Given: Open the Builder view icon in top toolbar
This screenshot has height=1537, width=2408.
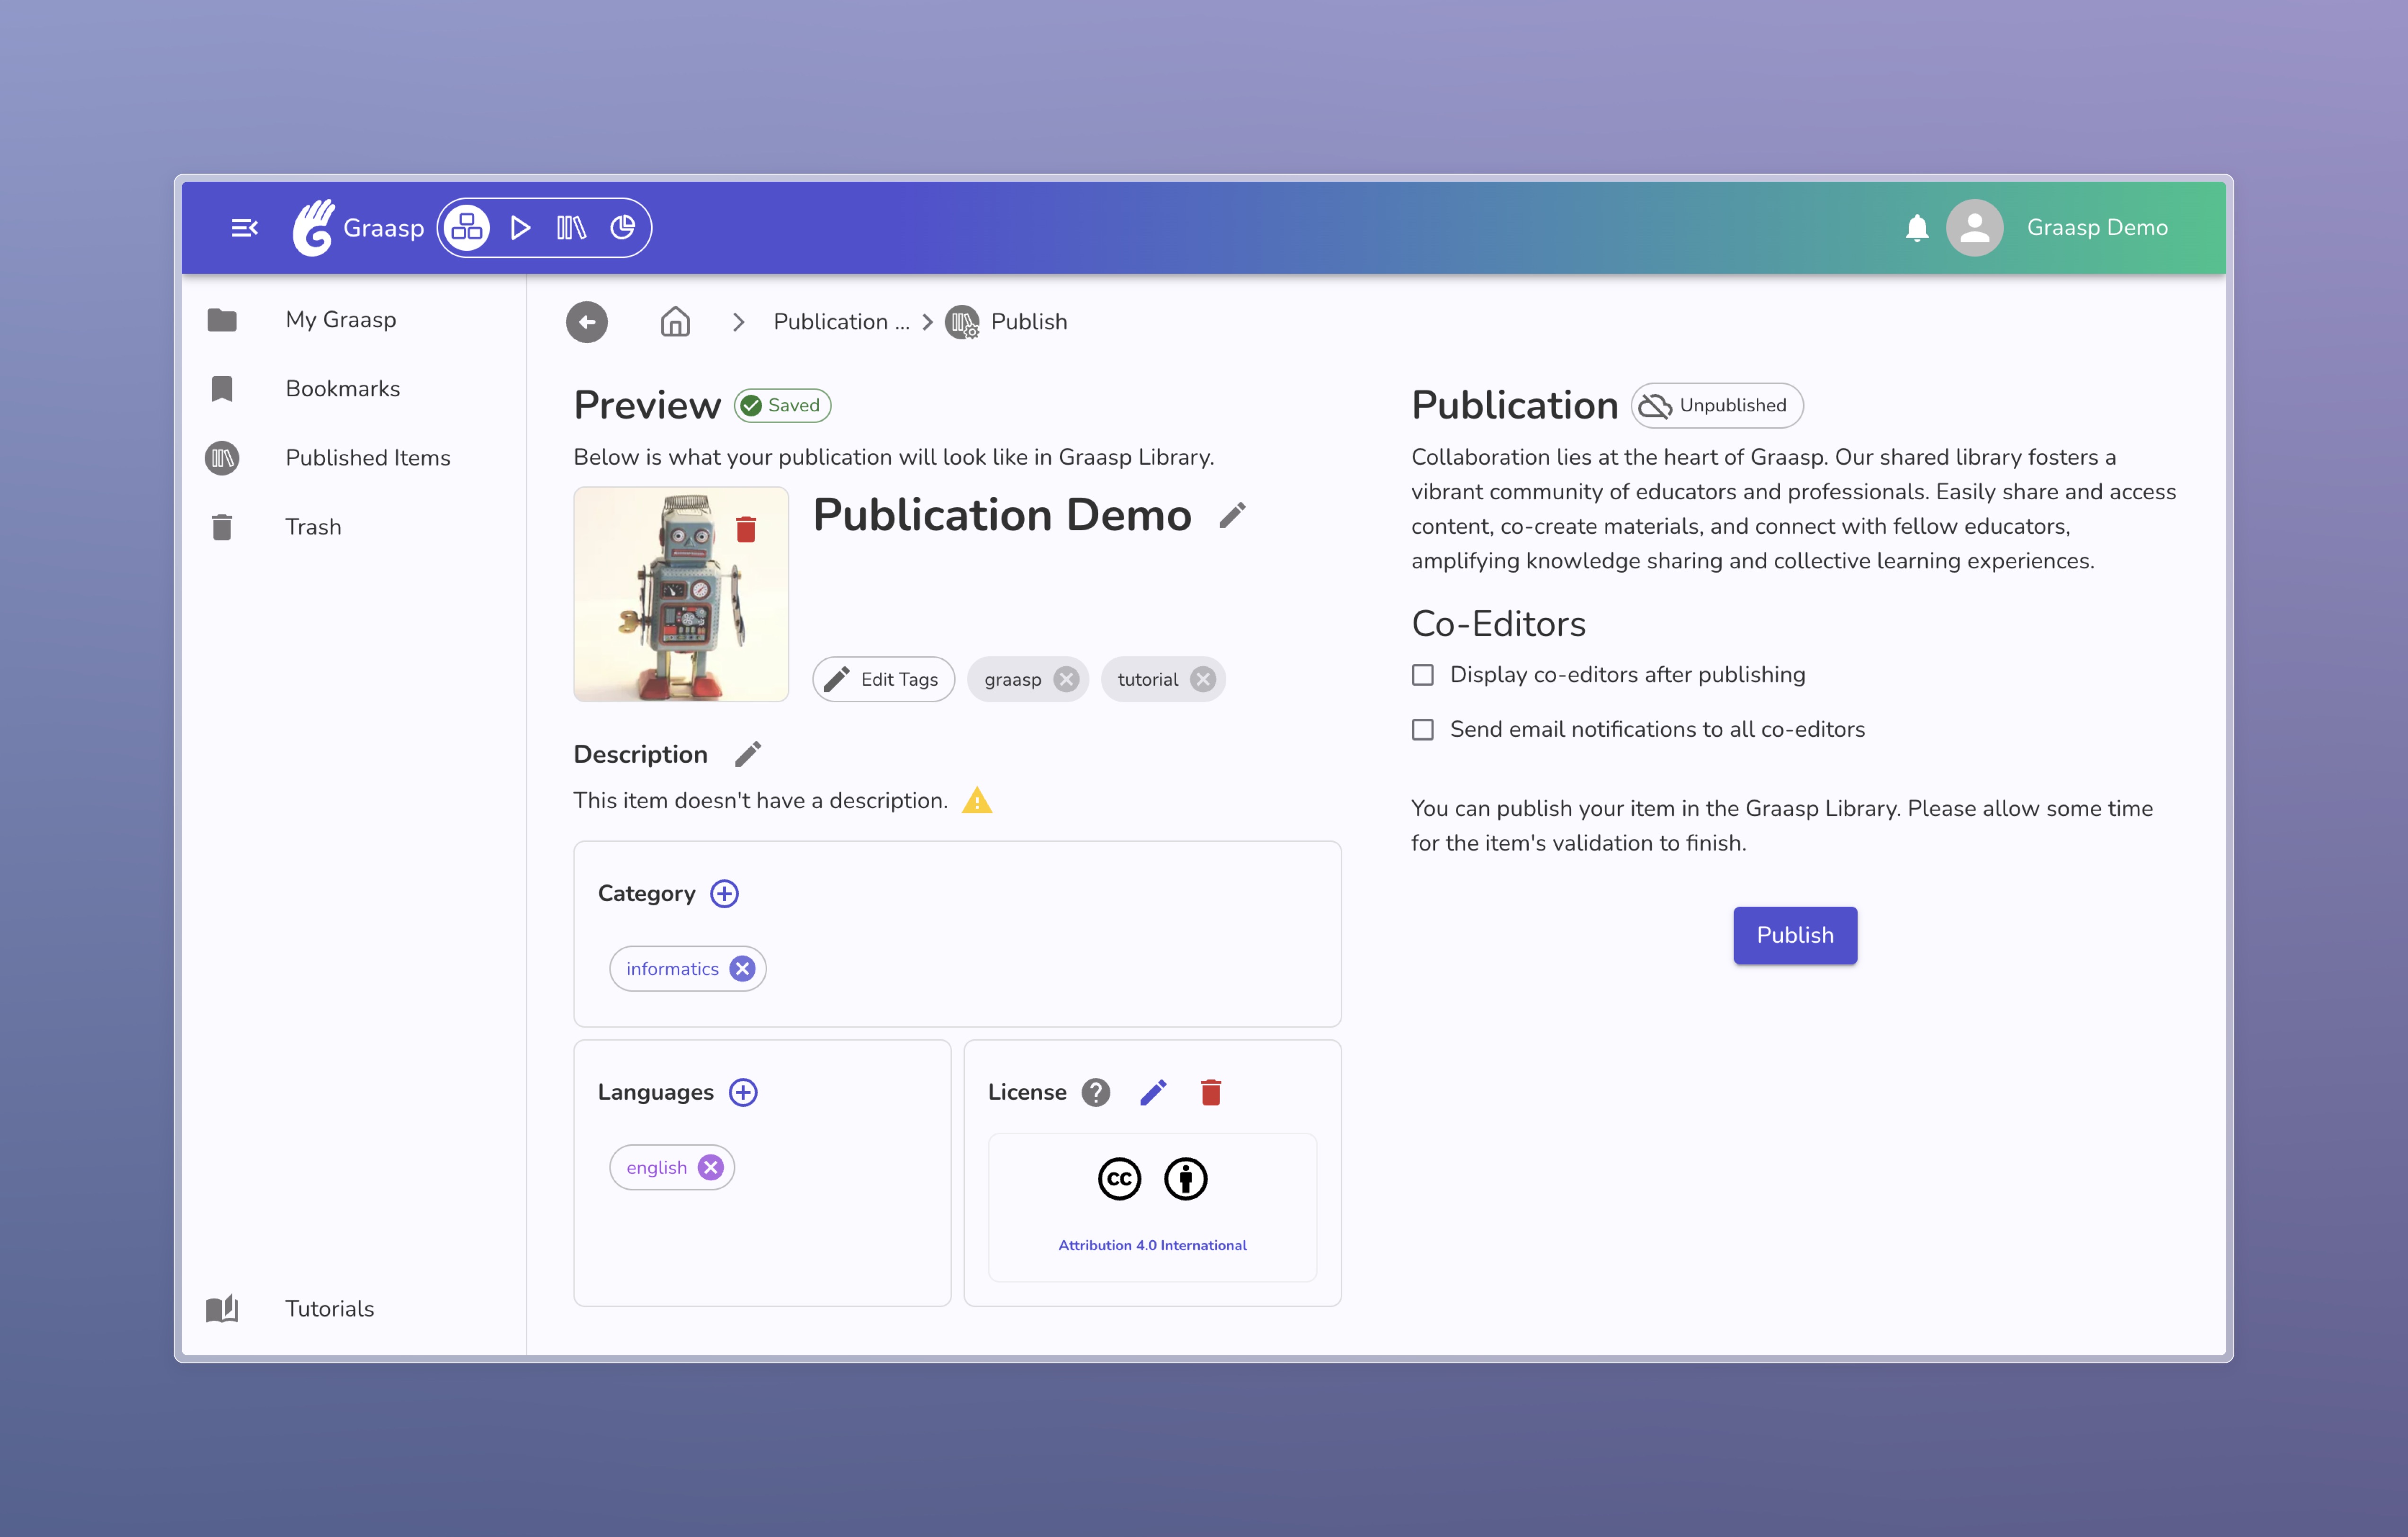Looking at the screenshot, I should 466,227.
